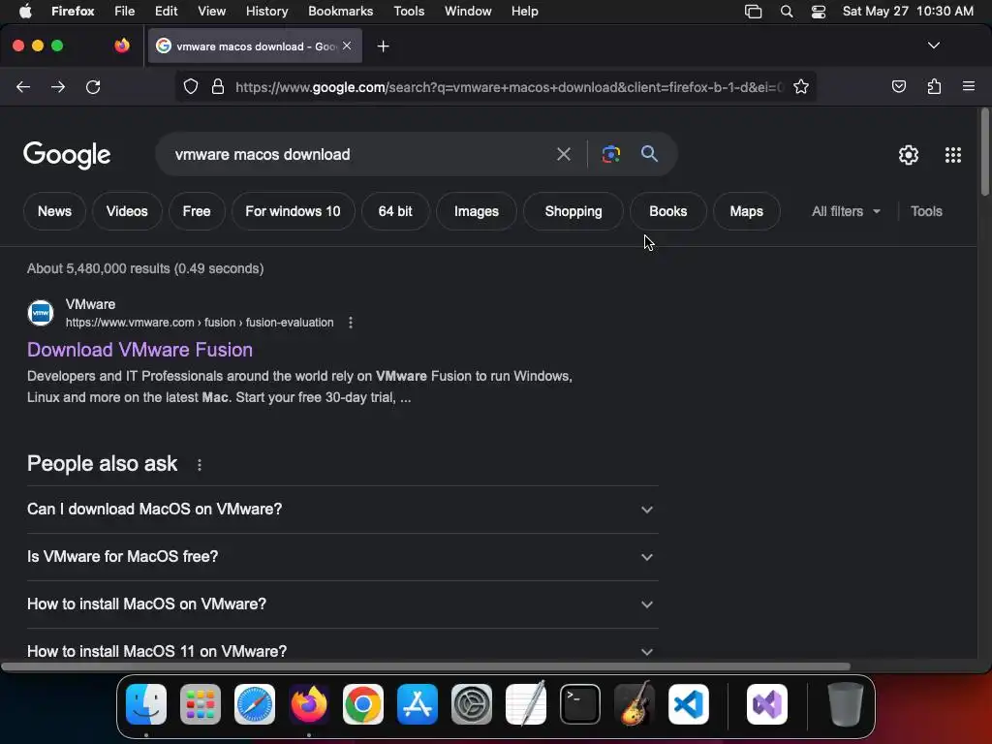Open the Firefox extensions puzzle icon
The image size is (992, 744).
[934, 86]
